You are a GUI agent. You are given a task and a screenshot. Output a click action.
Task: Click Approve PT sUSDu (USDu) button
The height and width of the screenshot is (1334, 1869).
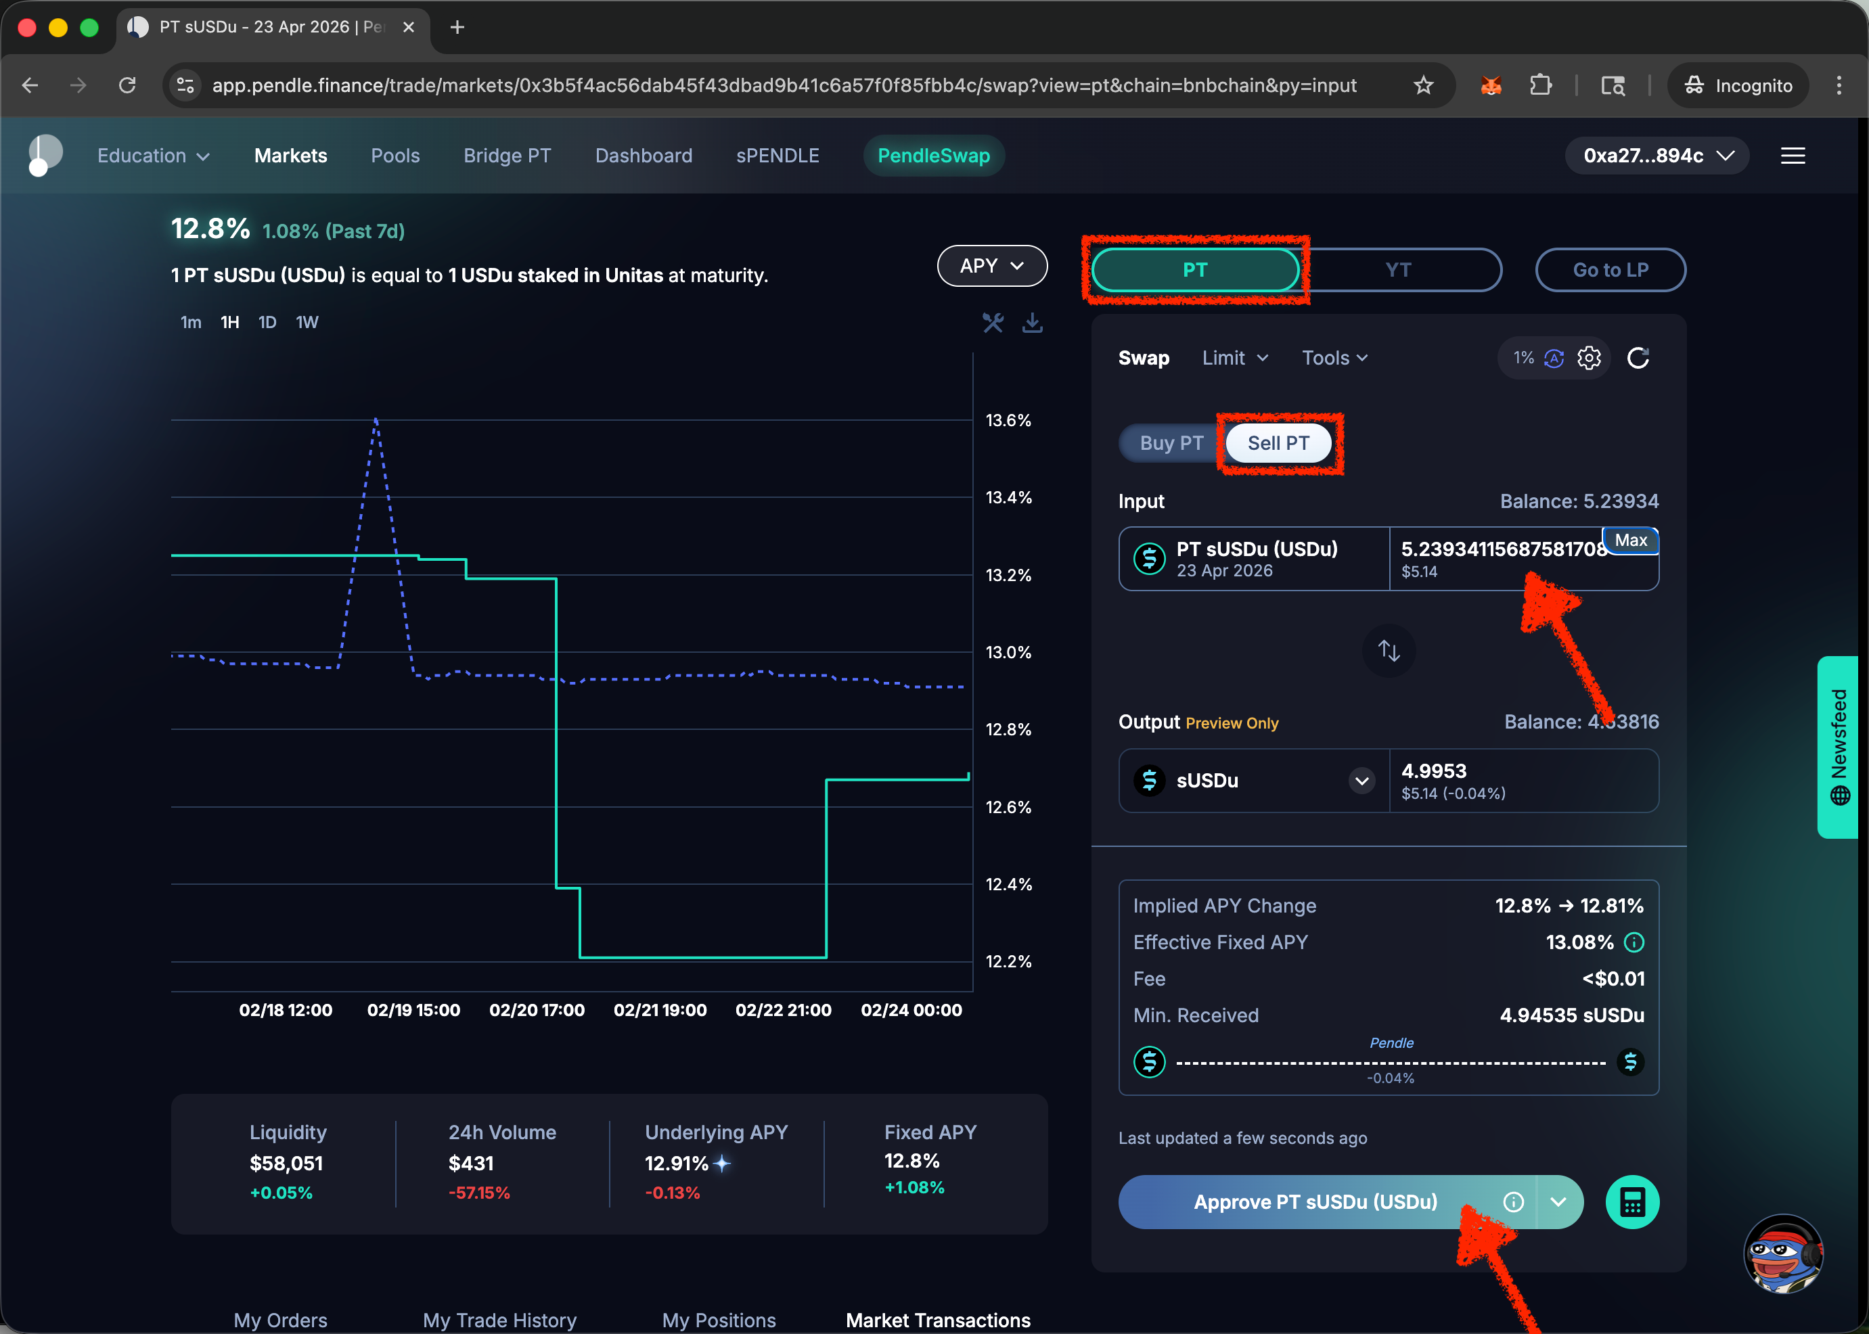point(1315,1201)
